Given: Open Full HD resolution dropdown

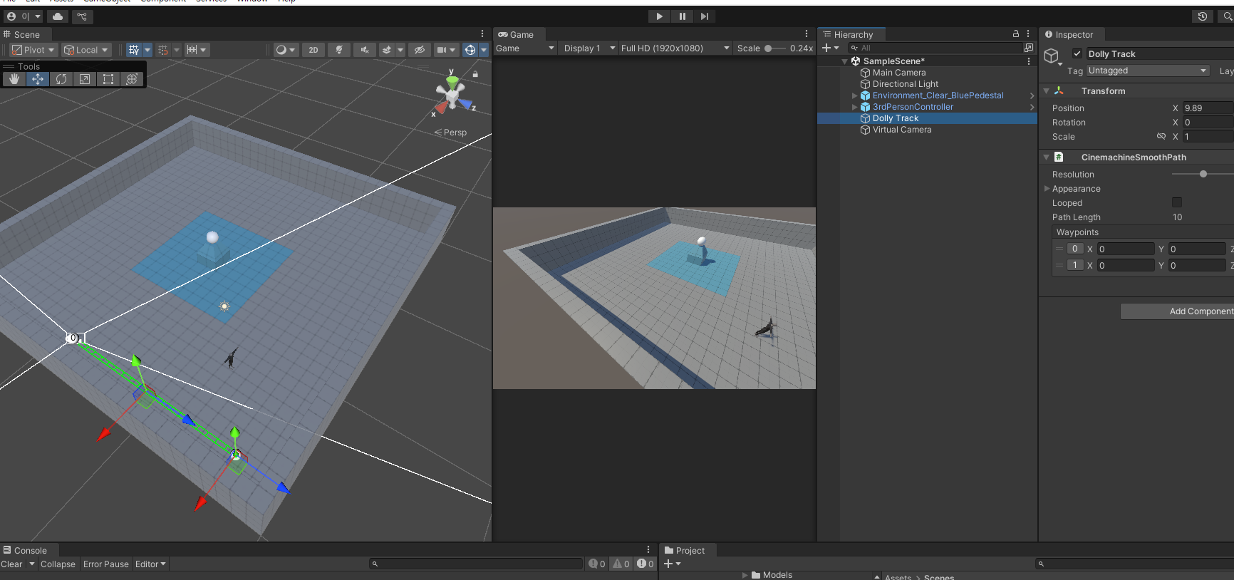Looking at the screenshot, I should click(x=675, y=48).
